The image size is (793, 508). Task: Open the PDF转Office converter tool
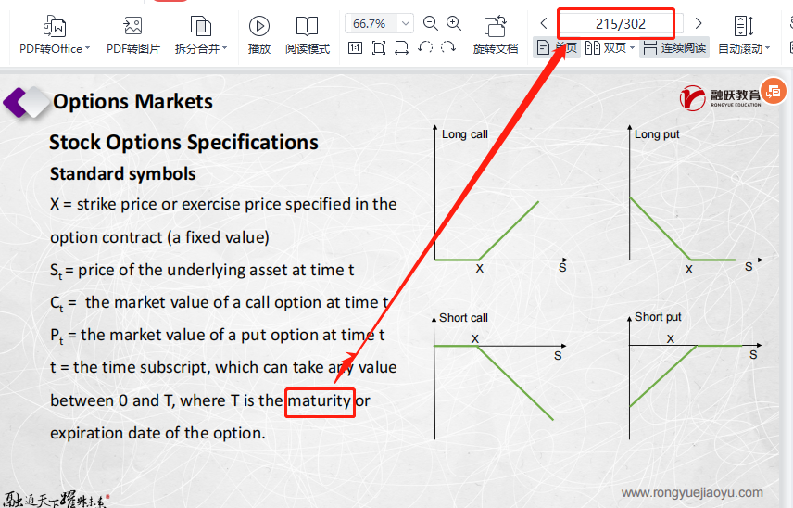[55, 35]
